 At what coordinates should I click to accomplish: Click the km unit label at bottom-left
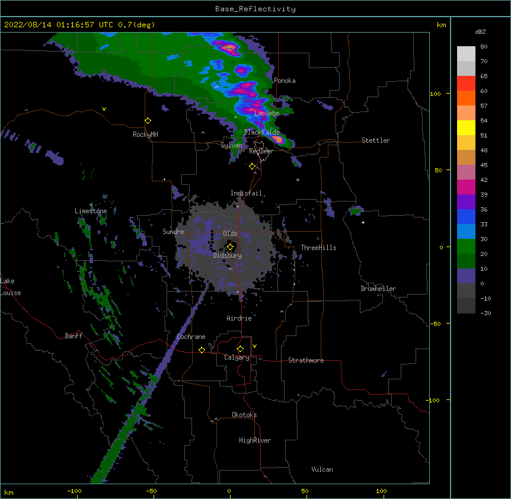9,492
